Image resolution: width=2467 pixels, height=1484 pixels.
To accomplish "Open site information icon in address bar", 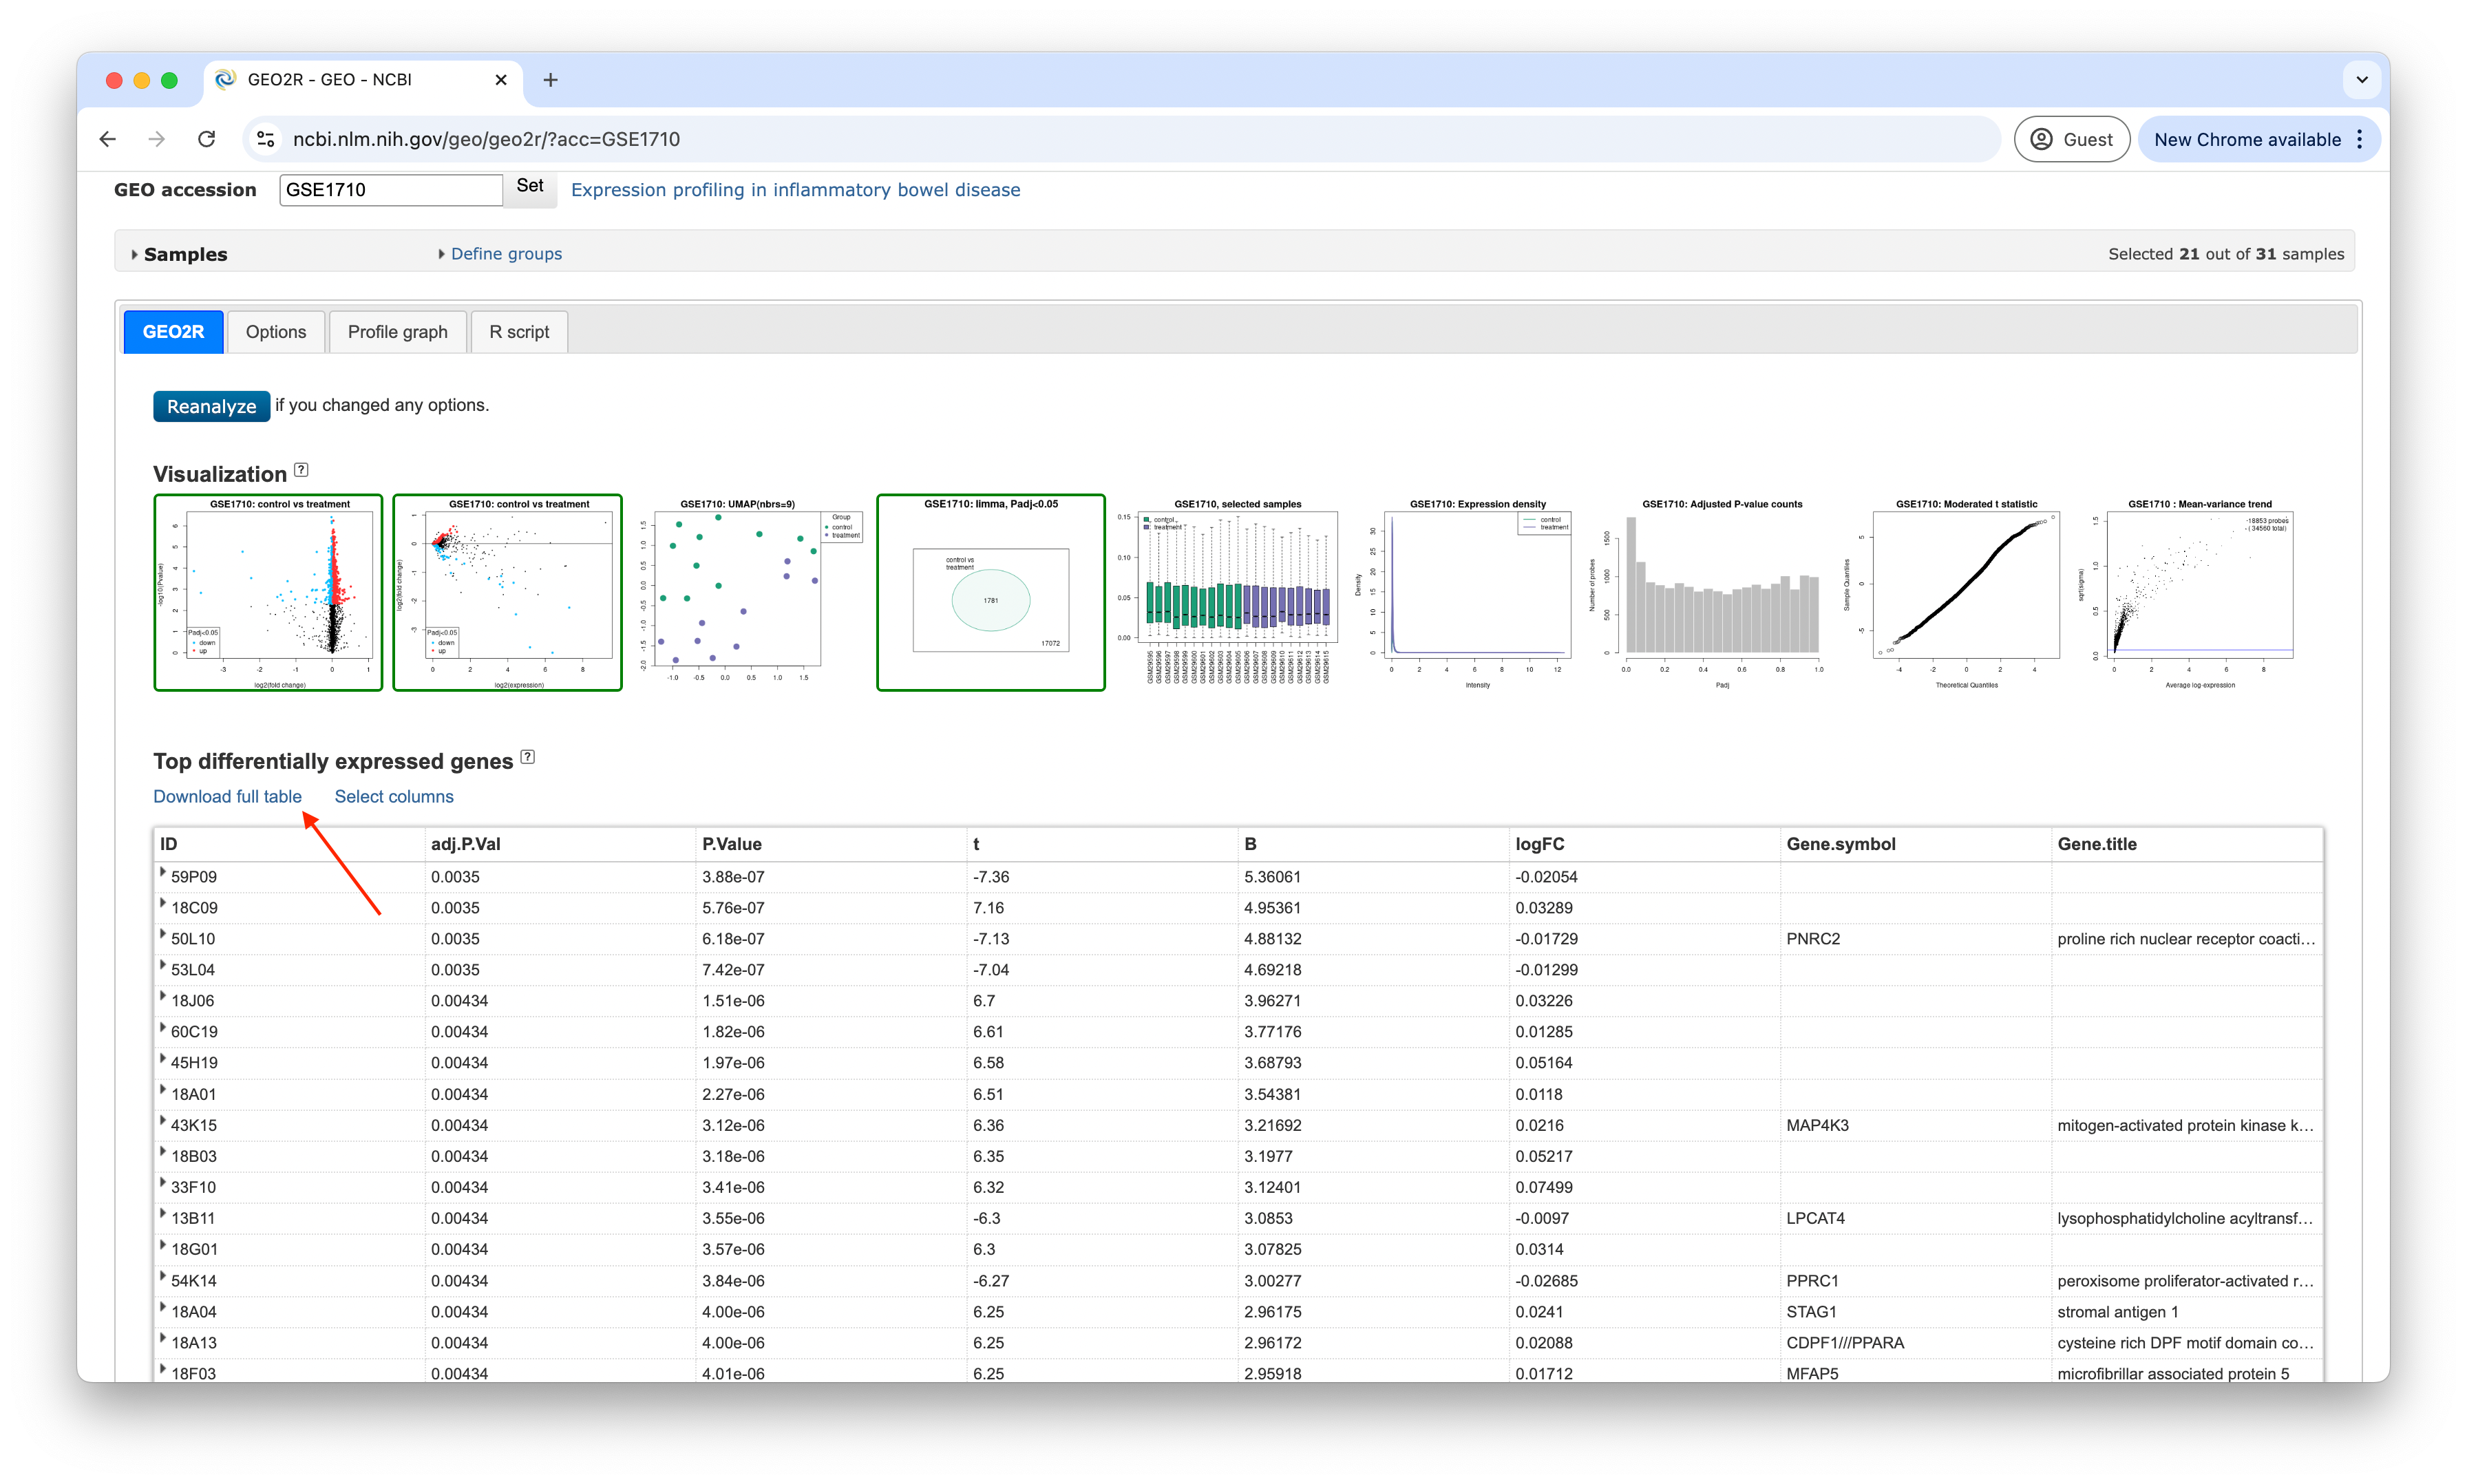I will [x=266, y=139].
